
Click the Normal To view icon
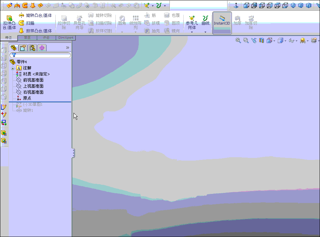coord(236,5)
